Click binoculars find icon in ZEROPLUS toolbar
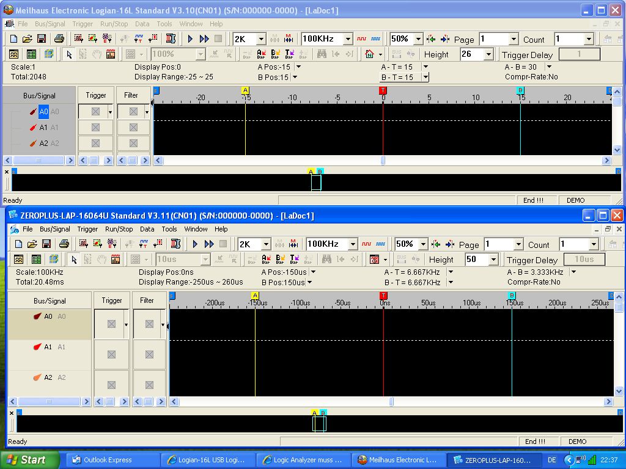Image resolution: width=626 pixels, height=469 pixels. (326, 260)
